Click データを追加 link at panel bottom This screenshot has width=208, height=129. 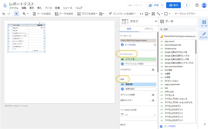coord(168,126)
